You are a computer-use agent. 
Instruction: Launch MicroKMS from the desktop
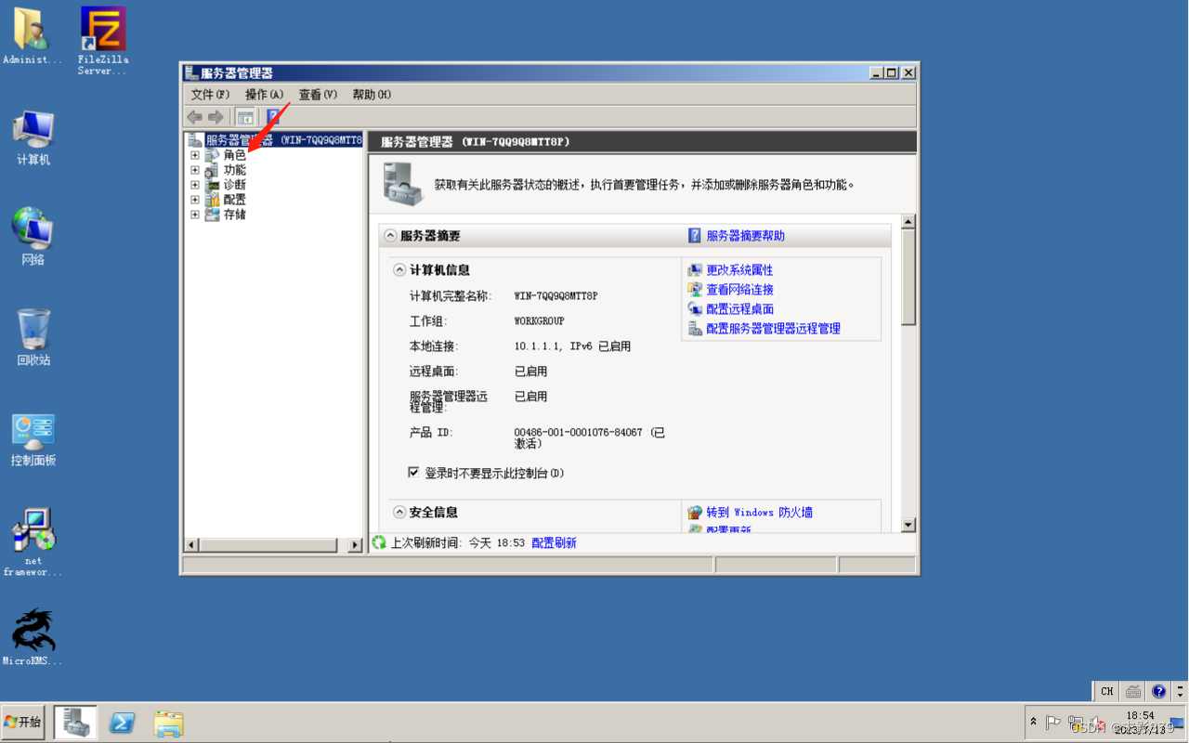(x=33, y=632)
